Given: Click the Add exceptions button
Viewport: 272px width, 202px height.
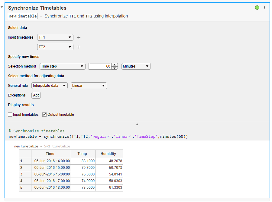Looking at the screenshot, I should click(x=36, y=95).
